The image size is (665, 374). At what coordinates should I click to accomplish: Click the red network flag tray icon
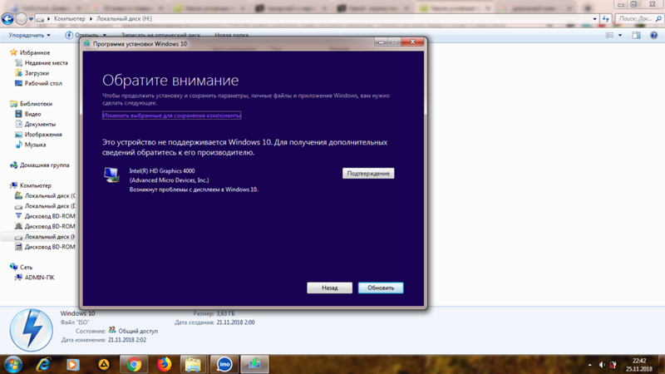(613, 365)
